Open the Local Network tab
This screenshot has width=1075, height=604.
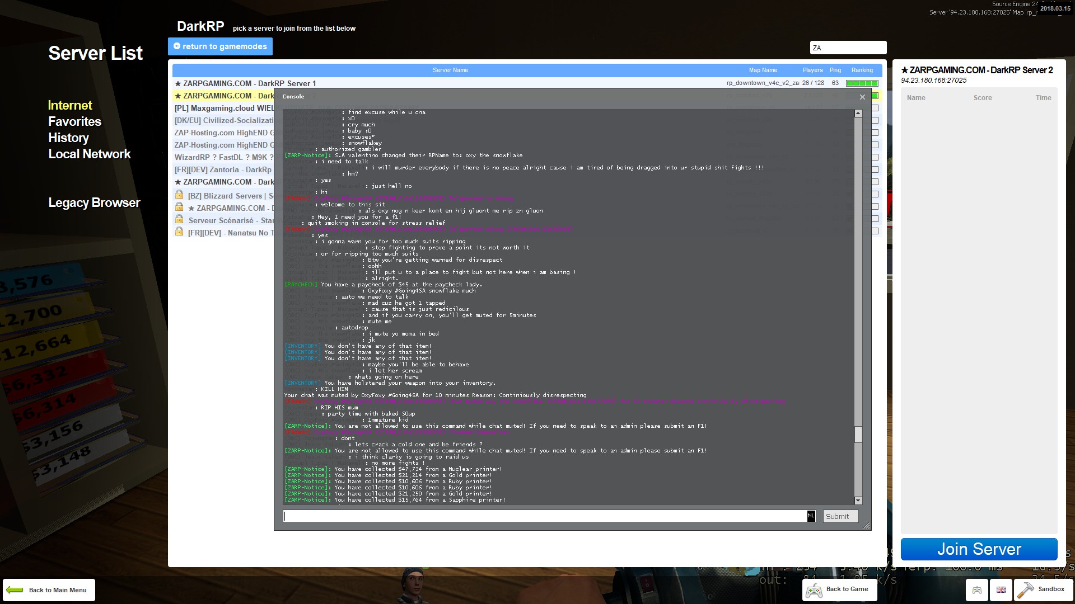coord(89,154)
